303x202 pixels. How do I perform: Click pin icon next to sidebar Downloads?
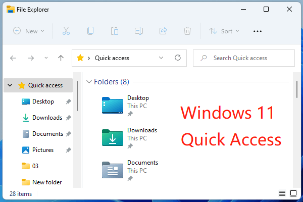(68, 118)
